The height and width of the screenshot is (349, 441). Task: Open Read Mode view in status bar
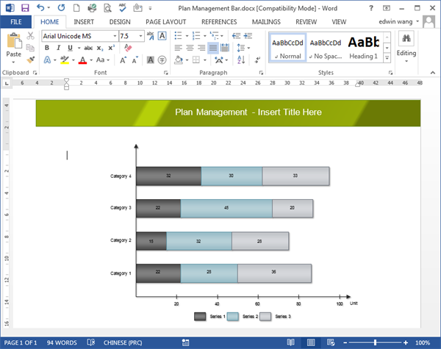click(291, 342)
